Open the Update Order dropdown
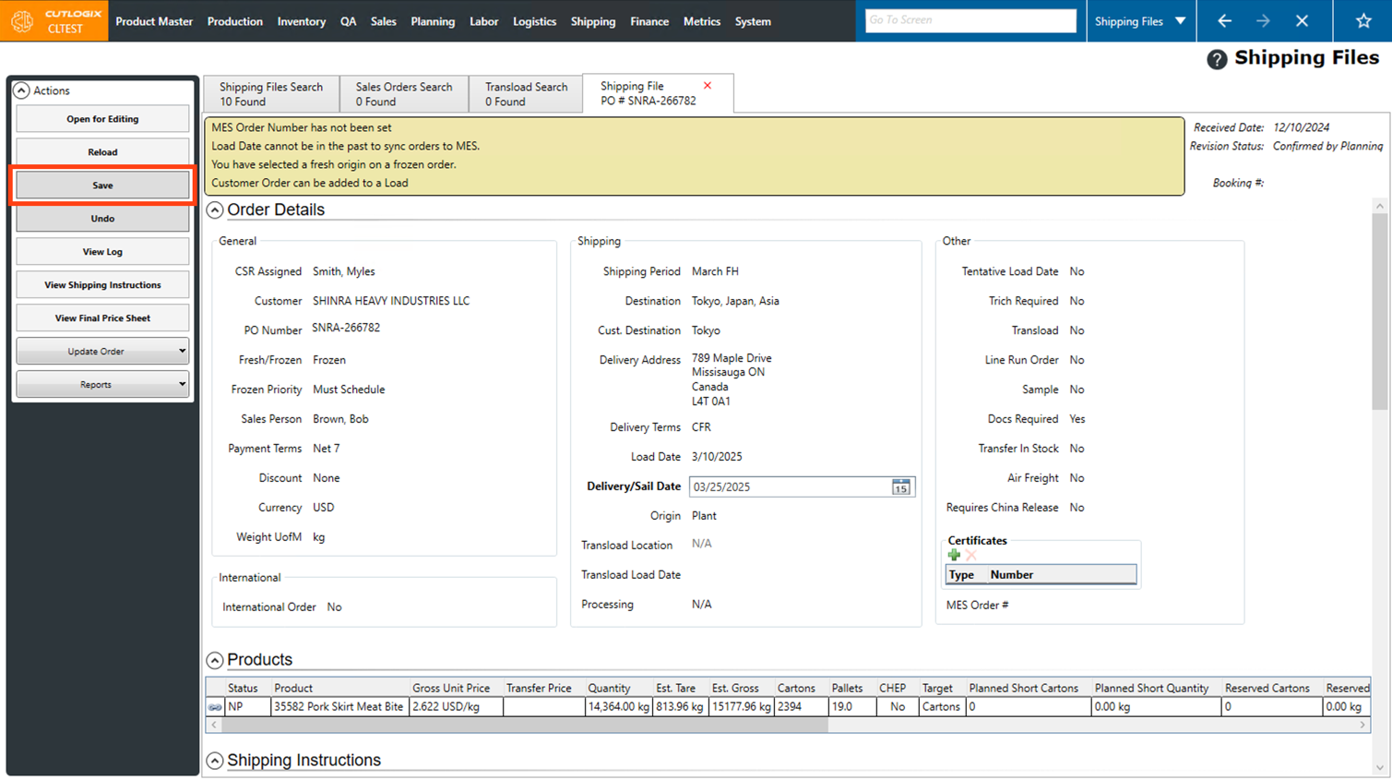The height and width of the screenshot is (780, 1392). (102, 352)
